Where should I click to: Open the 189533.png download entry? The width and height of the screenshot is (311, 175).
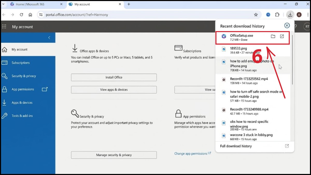click(x=253, y=50)
